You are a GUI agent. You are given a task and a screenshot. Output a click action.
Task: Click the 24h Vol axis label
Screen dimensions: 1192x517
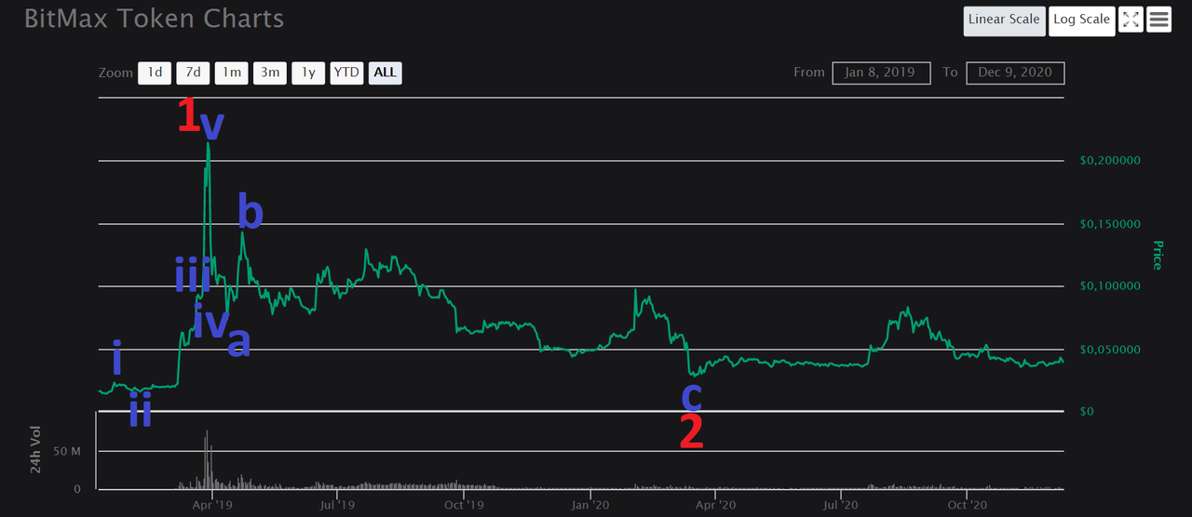[37, 451]
